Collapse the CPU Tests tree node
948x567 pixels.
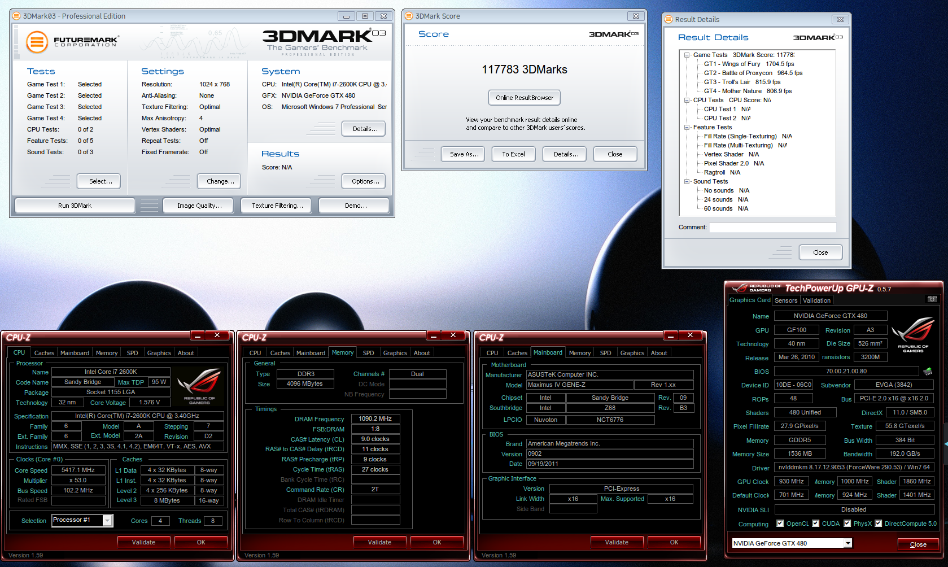pyautogui.click(x=687, y=100)
